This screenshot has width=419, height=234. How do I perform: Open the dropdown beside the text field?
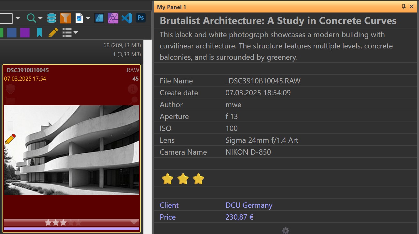[18, 18]
